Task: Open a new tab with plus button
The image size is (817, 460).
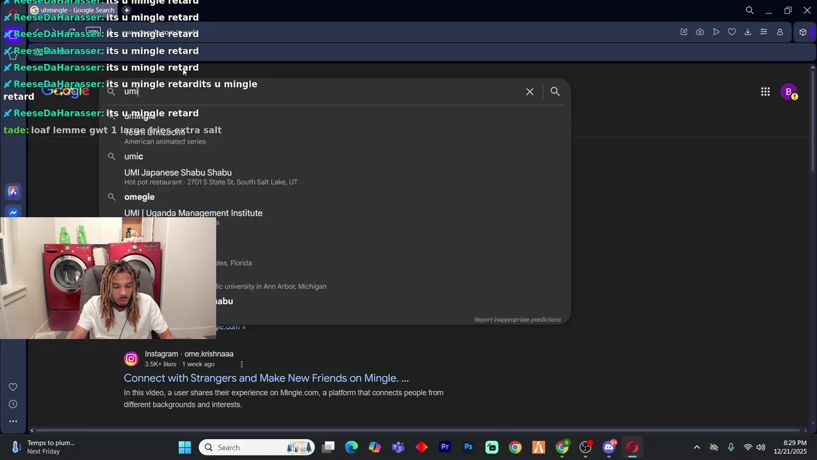Action: coord(126,10)
